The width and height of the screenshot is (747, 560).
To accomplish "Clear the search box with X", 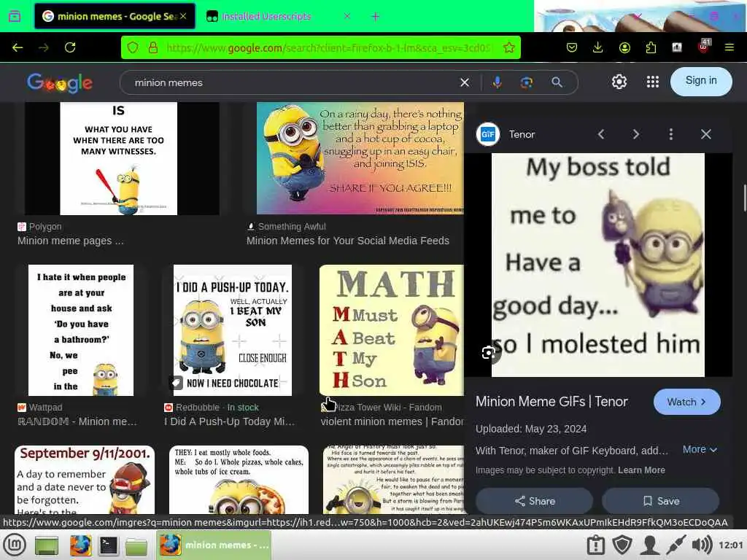I will (465, 83).
